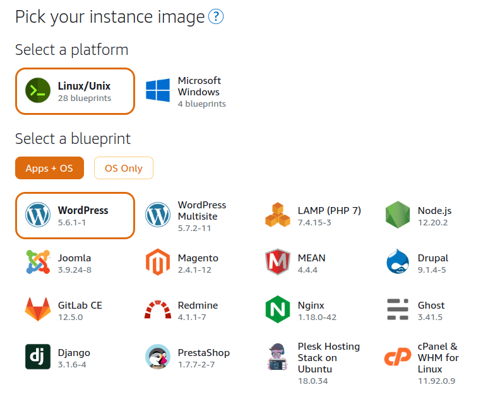Screen dimensions: 483x404
Task: Click Nginx version 1.18.0-42
Action: (318, 317)
